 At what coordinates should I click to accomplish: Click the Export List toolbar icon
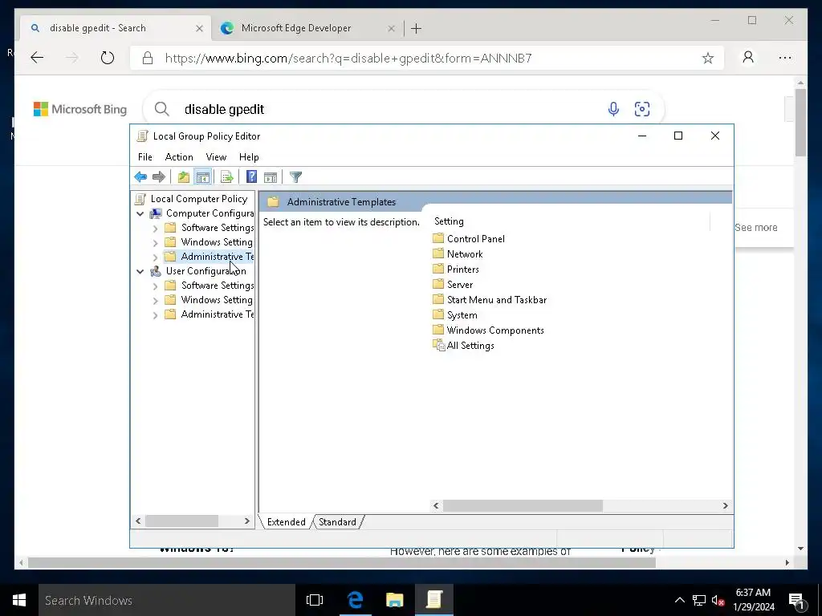[x=227, y=177]
